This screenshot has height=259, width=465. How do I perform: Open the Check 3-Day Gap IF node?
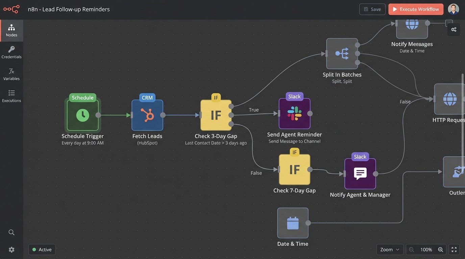[216, 115]
